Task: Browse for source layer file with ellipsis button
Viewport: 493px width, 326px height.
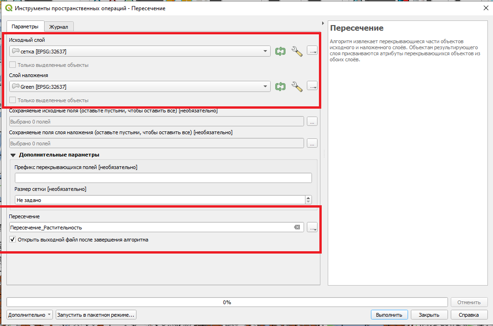Action: [x=312, y=51]
